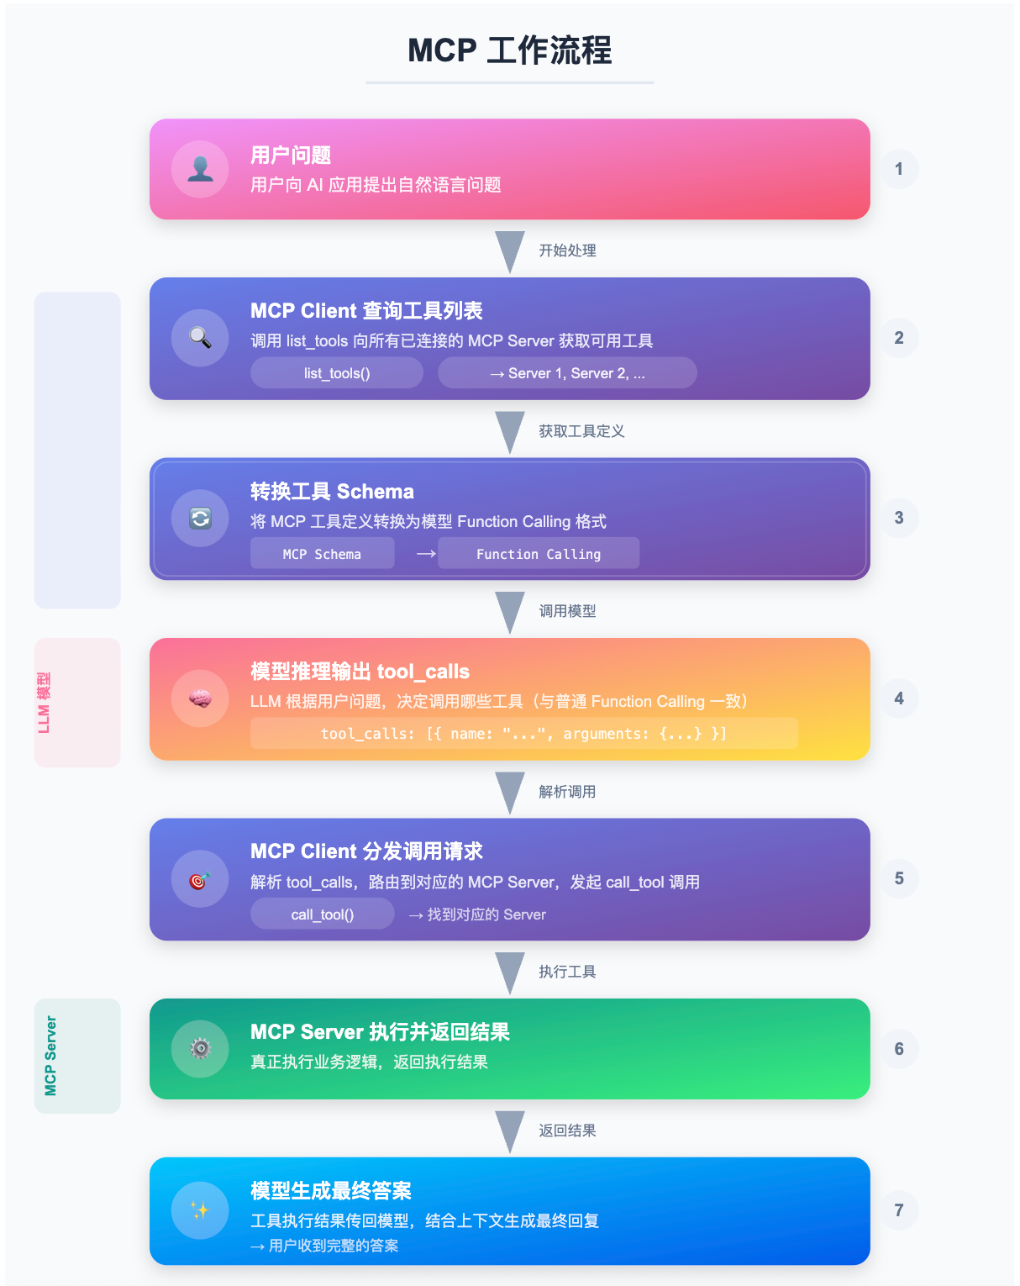Click the Server 1, Server 2 pill
1020x1286 pixels.
tap(567, 373)
